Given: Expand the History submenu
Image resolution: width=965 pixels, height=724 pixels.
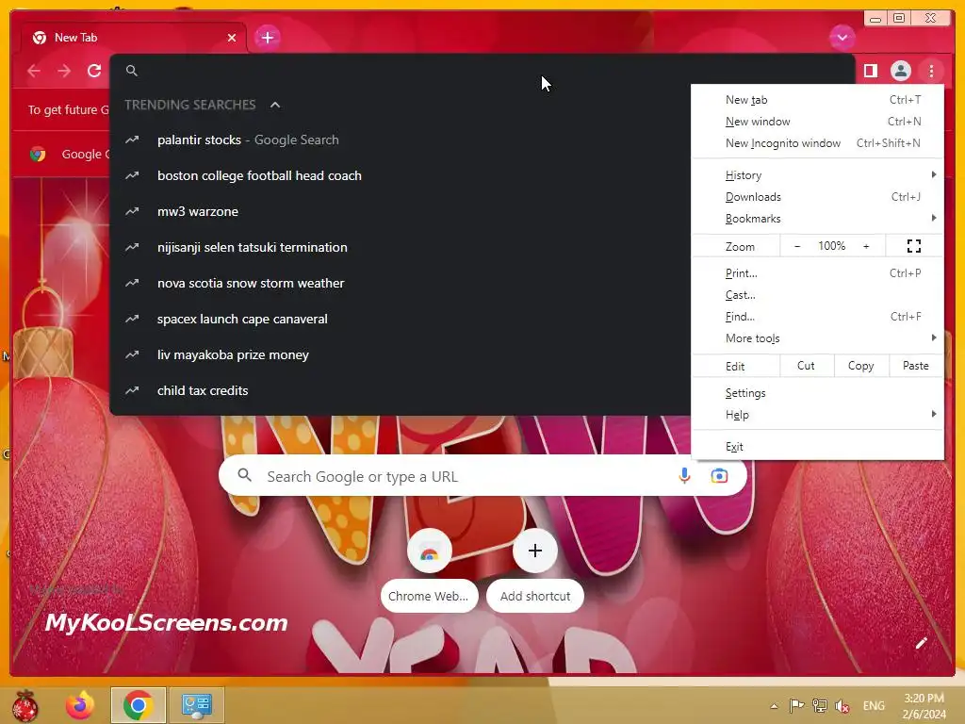Looking at the screenshot, I should pos(817,175).
